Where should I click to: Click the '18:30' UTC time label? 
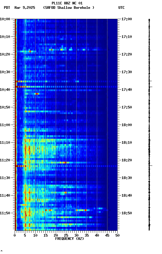click(x=127, y=178)
